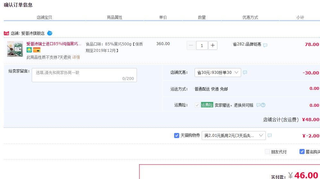This screenshot has height=179, width=320.
Task: Click the shipping method text 普通配送 快递 免邮
Action: 211,89
